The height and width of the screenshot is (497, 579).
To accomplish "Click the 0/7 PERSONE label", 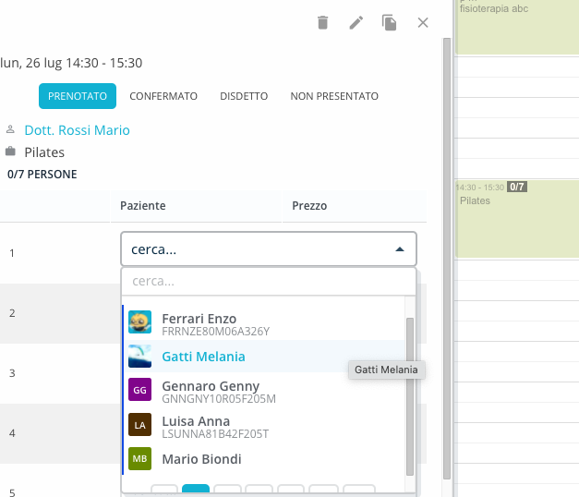I will (x=42, y=175).
